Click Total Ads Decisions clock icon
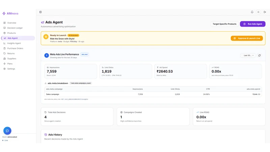 click(46, 112)
